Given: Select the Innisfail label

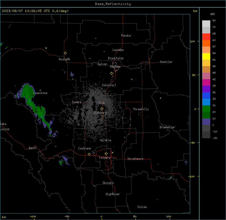Looking at the screenshot, I should [x=109, y=85].
